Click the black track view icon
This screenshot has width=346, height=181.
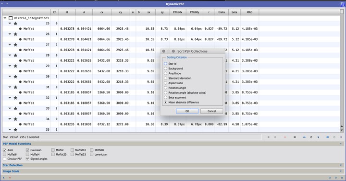coord(295,137)
